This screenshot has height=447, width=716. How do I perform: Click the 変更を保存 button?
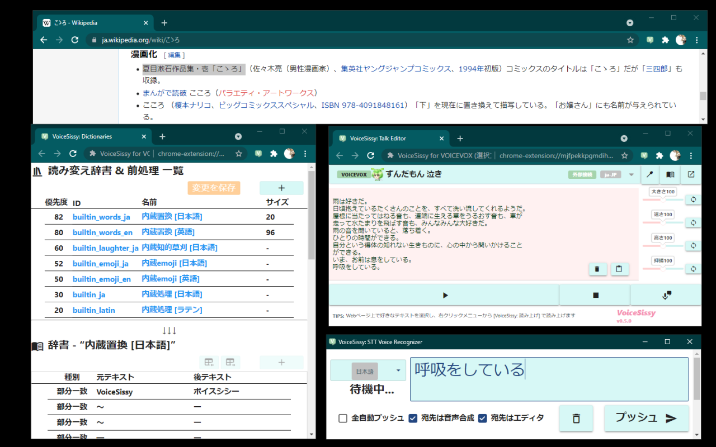point(214,188)
